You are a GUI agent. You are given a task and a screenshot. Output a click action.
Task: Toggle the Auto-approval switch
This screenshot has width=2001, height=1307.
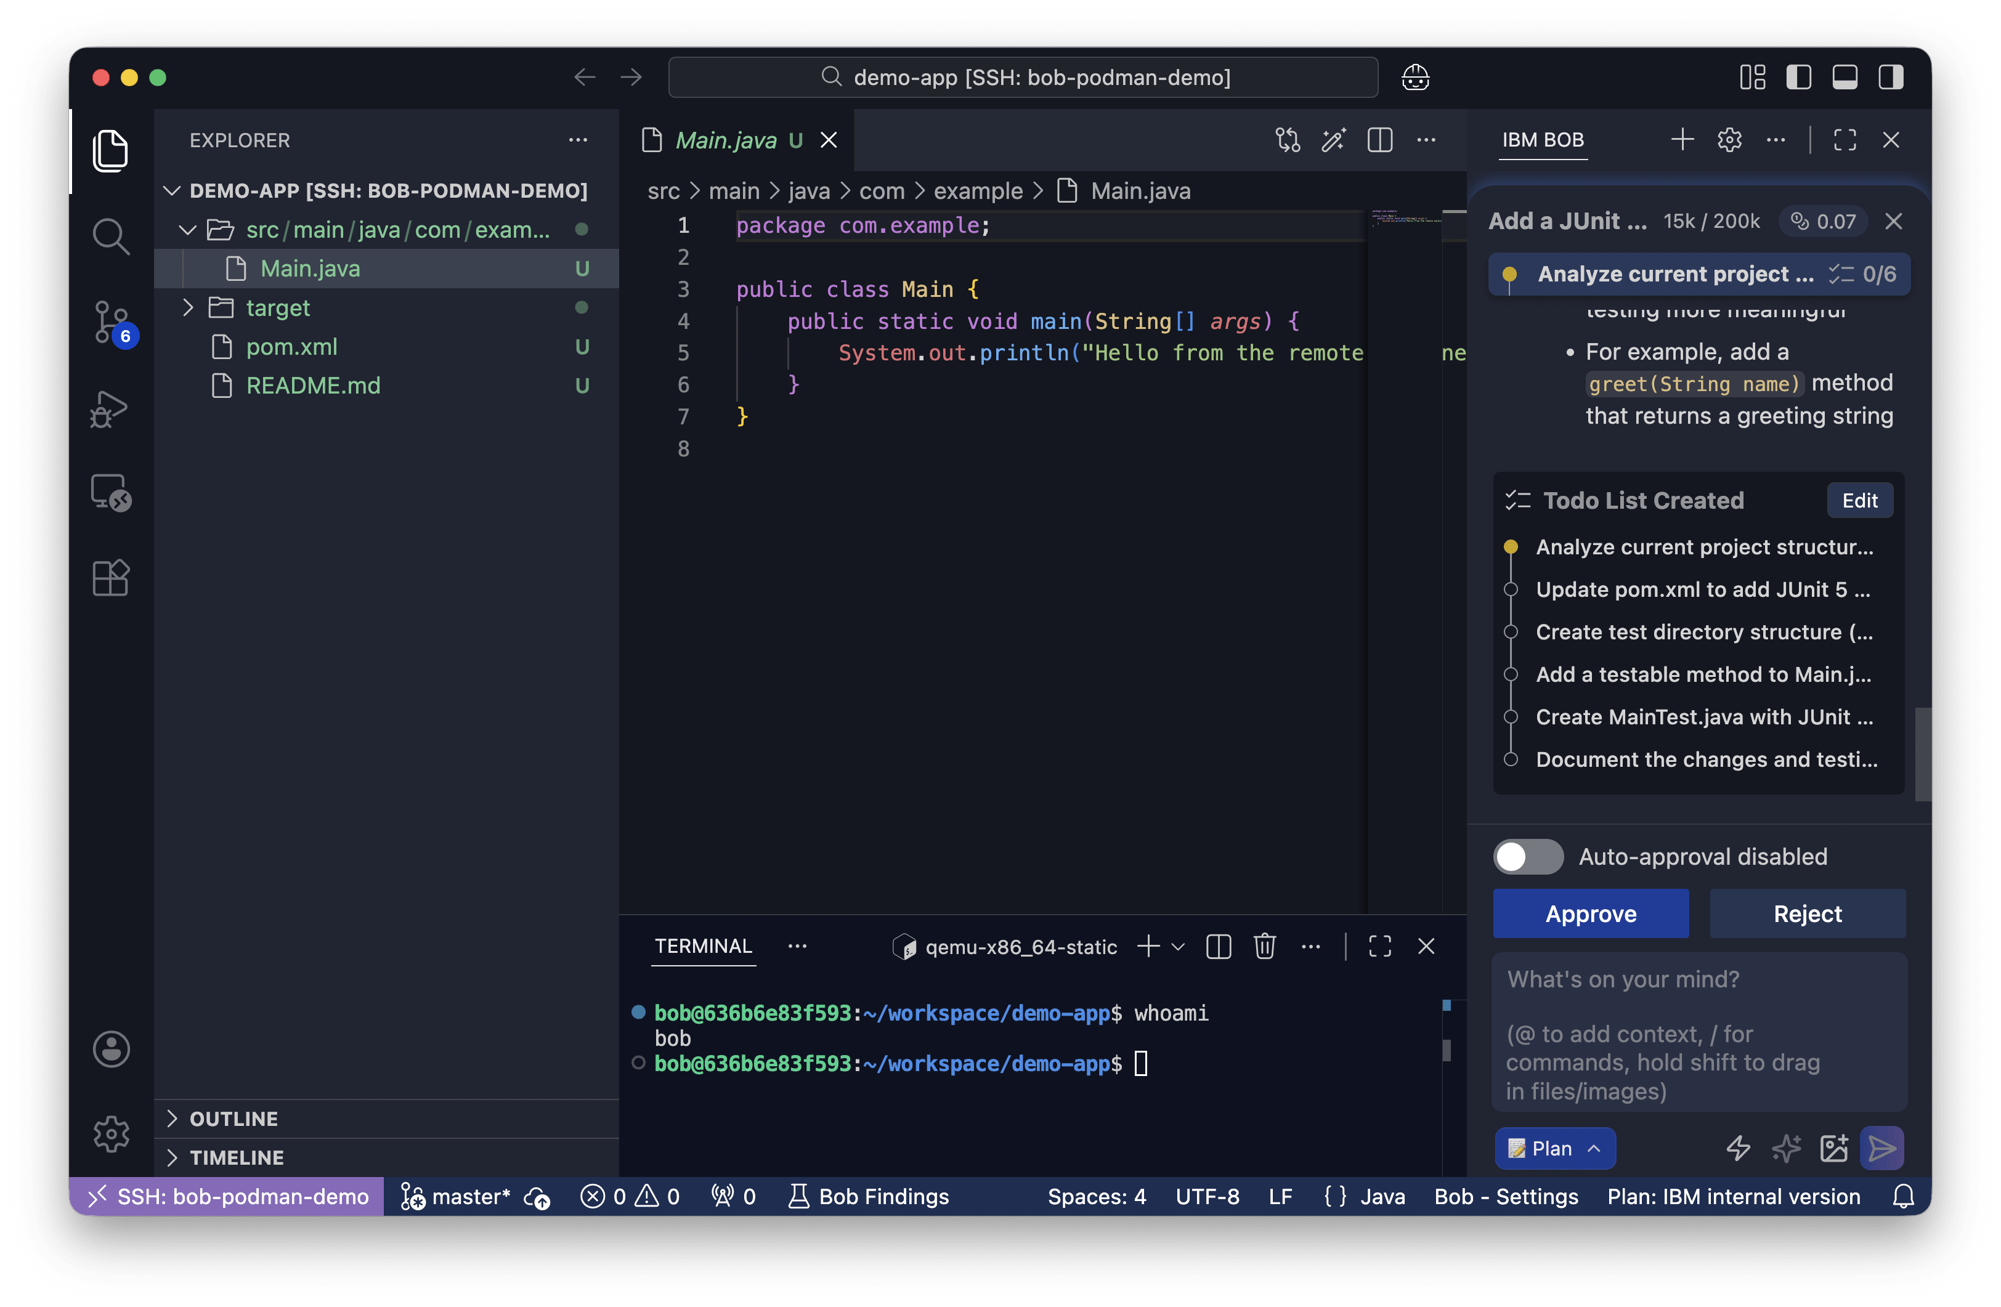[1528, 857]
